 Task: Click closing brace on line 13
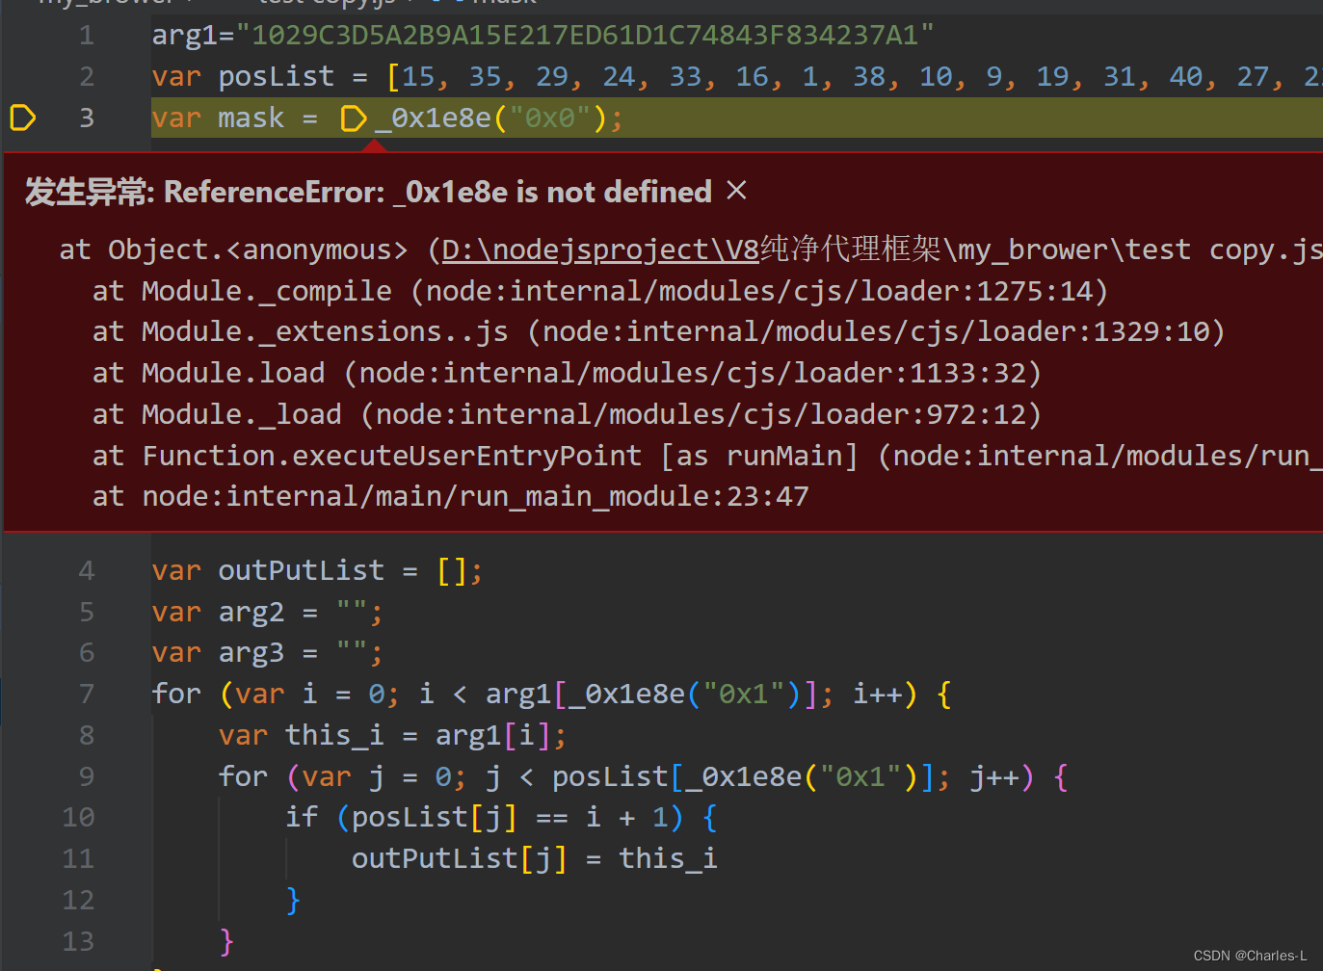[226, 941]
